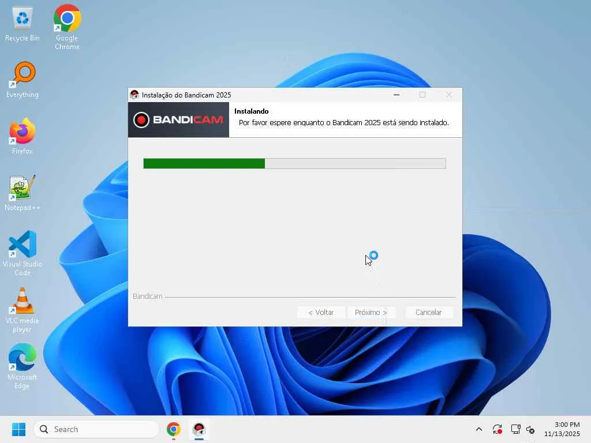The image size is (591, 443).
Task: Select the VLC media player icon
Action: pos(23,310)
